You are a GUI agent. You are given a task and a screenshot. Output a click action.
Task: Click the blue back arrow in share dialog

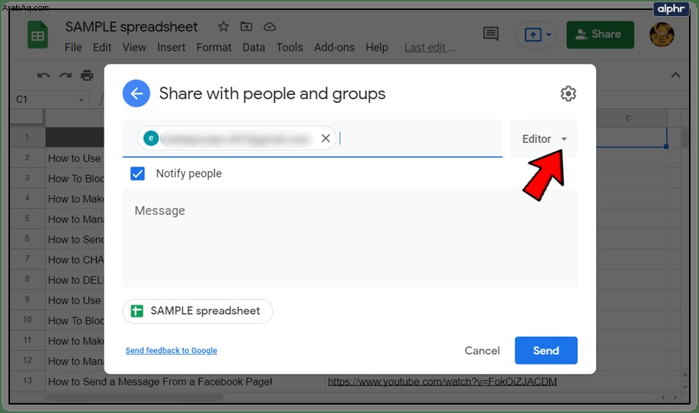point(137,94)
